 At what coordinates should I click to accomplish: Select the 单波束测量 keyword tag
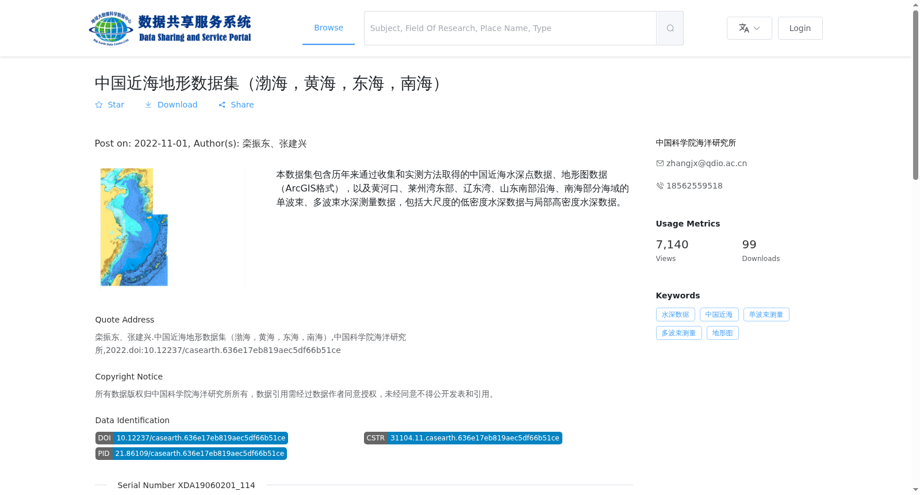tap(766, 314)
